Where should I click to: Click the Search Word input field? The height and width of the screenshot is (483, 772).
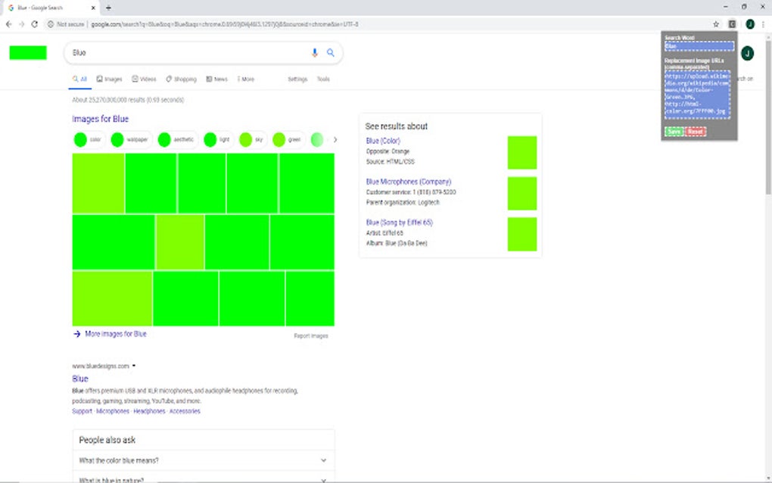699,46
